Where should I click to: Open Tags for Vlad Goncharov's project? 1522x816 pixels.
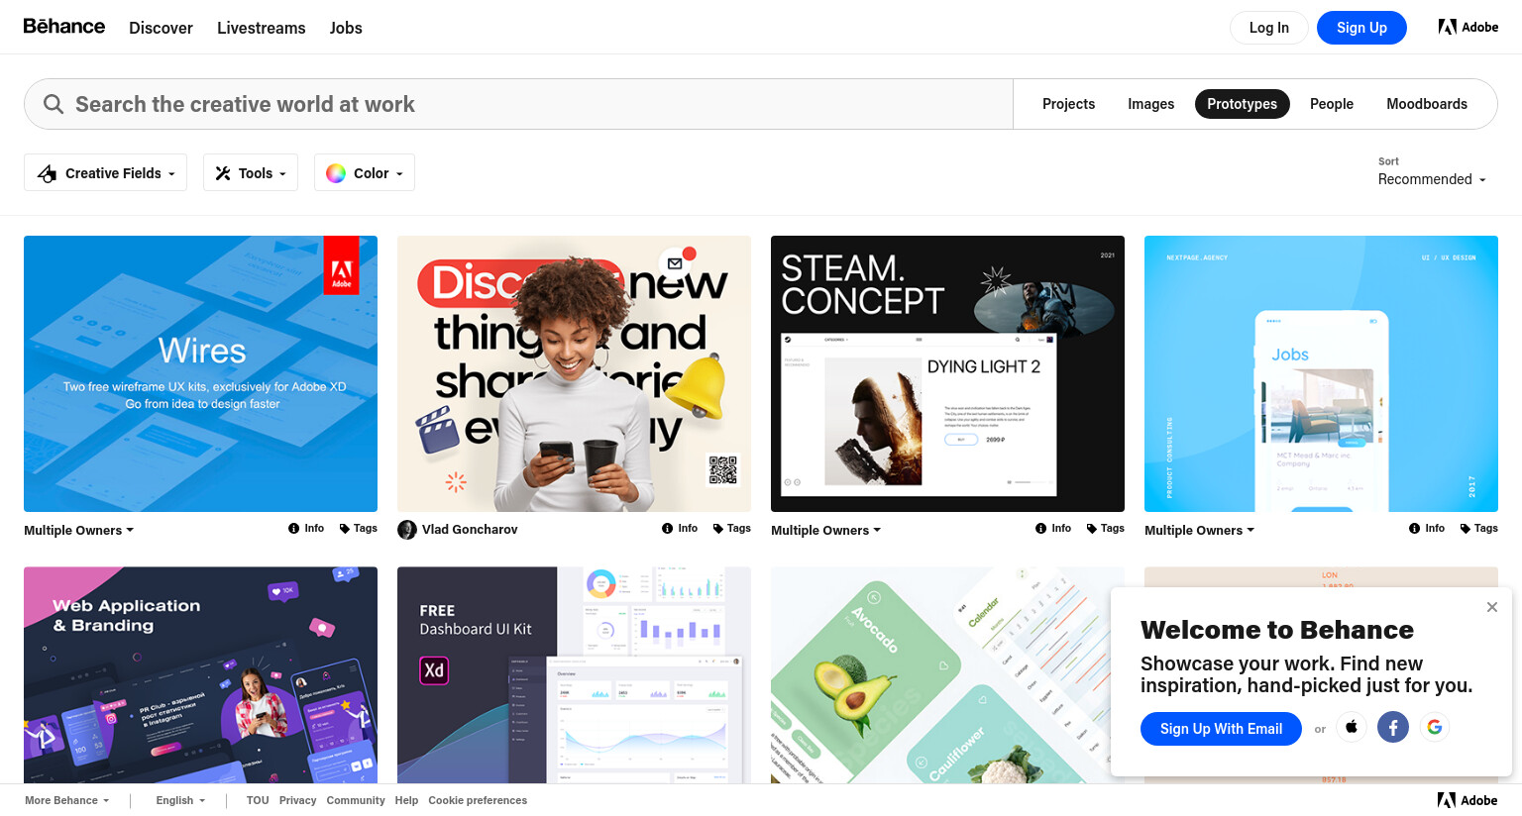pos(732,529)
